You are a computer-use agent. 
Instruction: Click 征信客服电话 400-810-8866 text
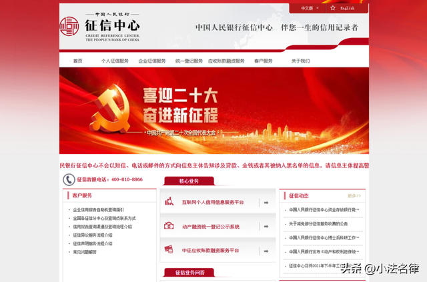[x=109, y=179]
